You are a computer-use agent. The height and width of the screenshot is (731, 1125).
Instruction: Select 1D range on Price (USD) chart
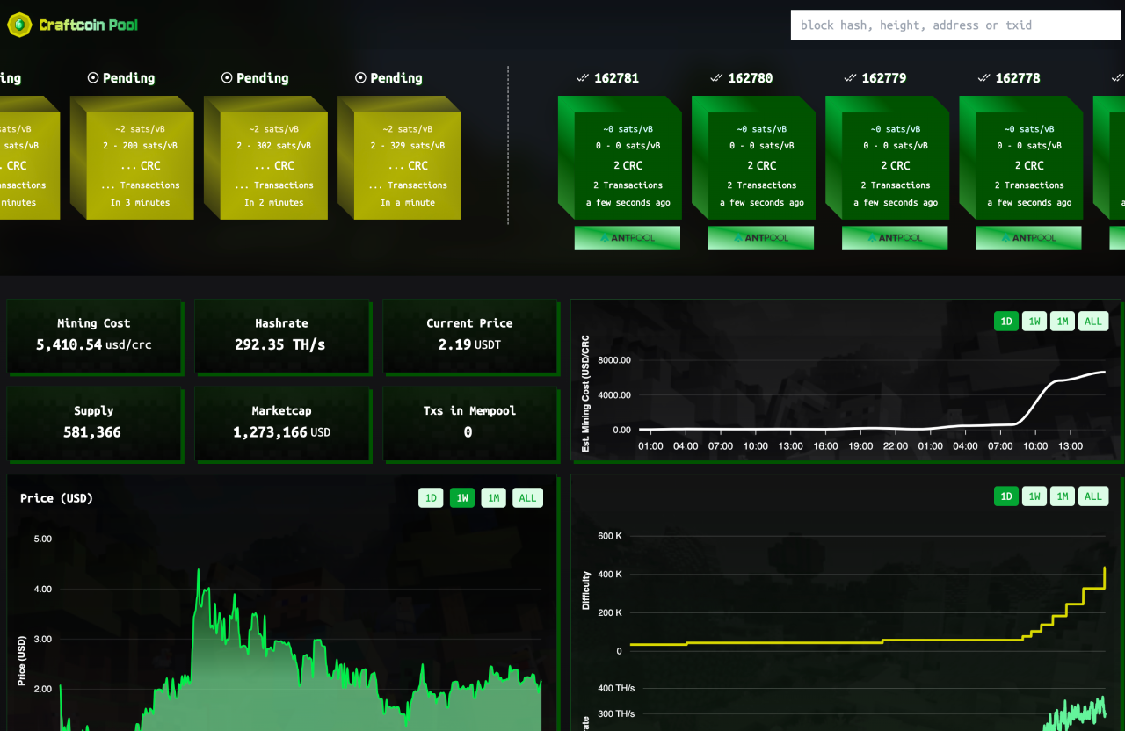coord(431,498)
